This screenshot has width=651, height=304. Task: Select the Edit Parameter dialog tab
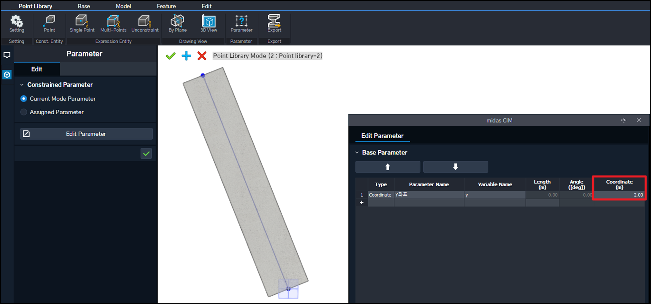[382, 136]
